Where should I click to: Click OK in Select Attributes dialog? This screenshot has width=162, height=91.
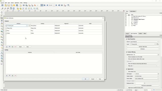pyautogui.click(x=85, y=79)
